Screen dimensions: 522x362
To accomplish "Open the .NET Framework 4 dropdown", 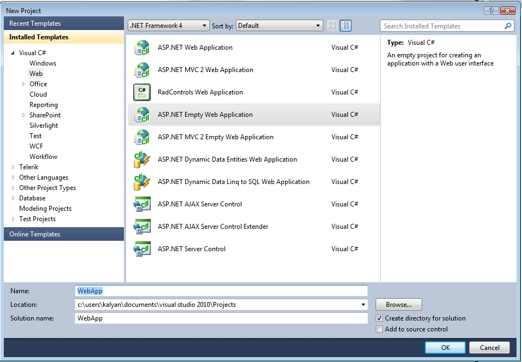I will (169, 26).
